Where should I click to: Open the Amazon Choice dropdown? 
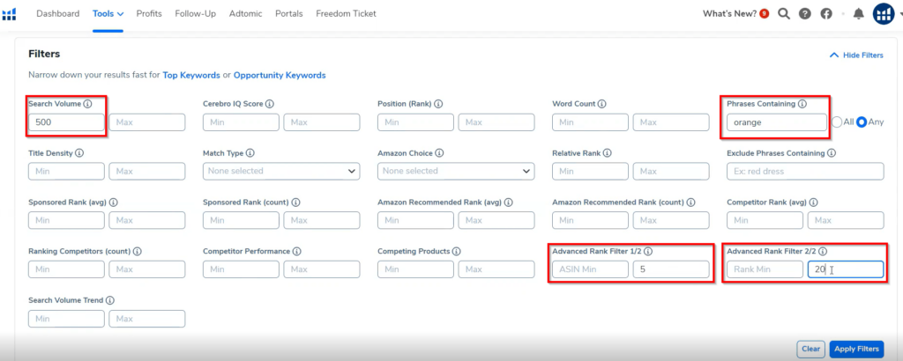pos(456,172)
